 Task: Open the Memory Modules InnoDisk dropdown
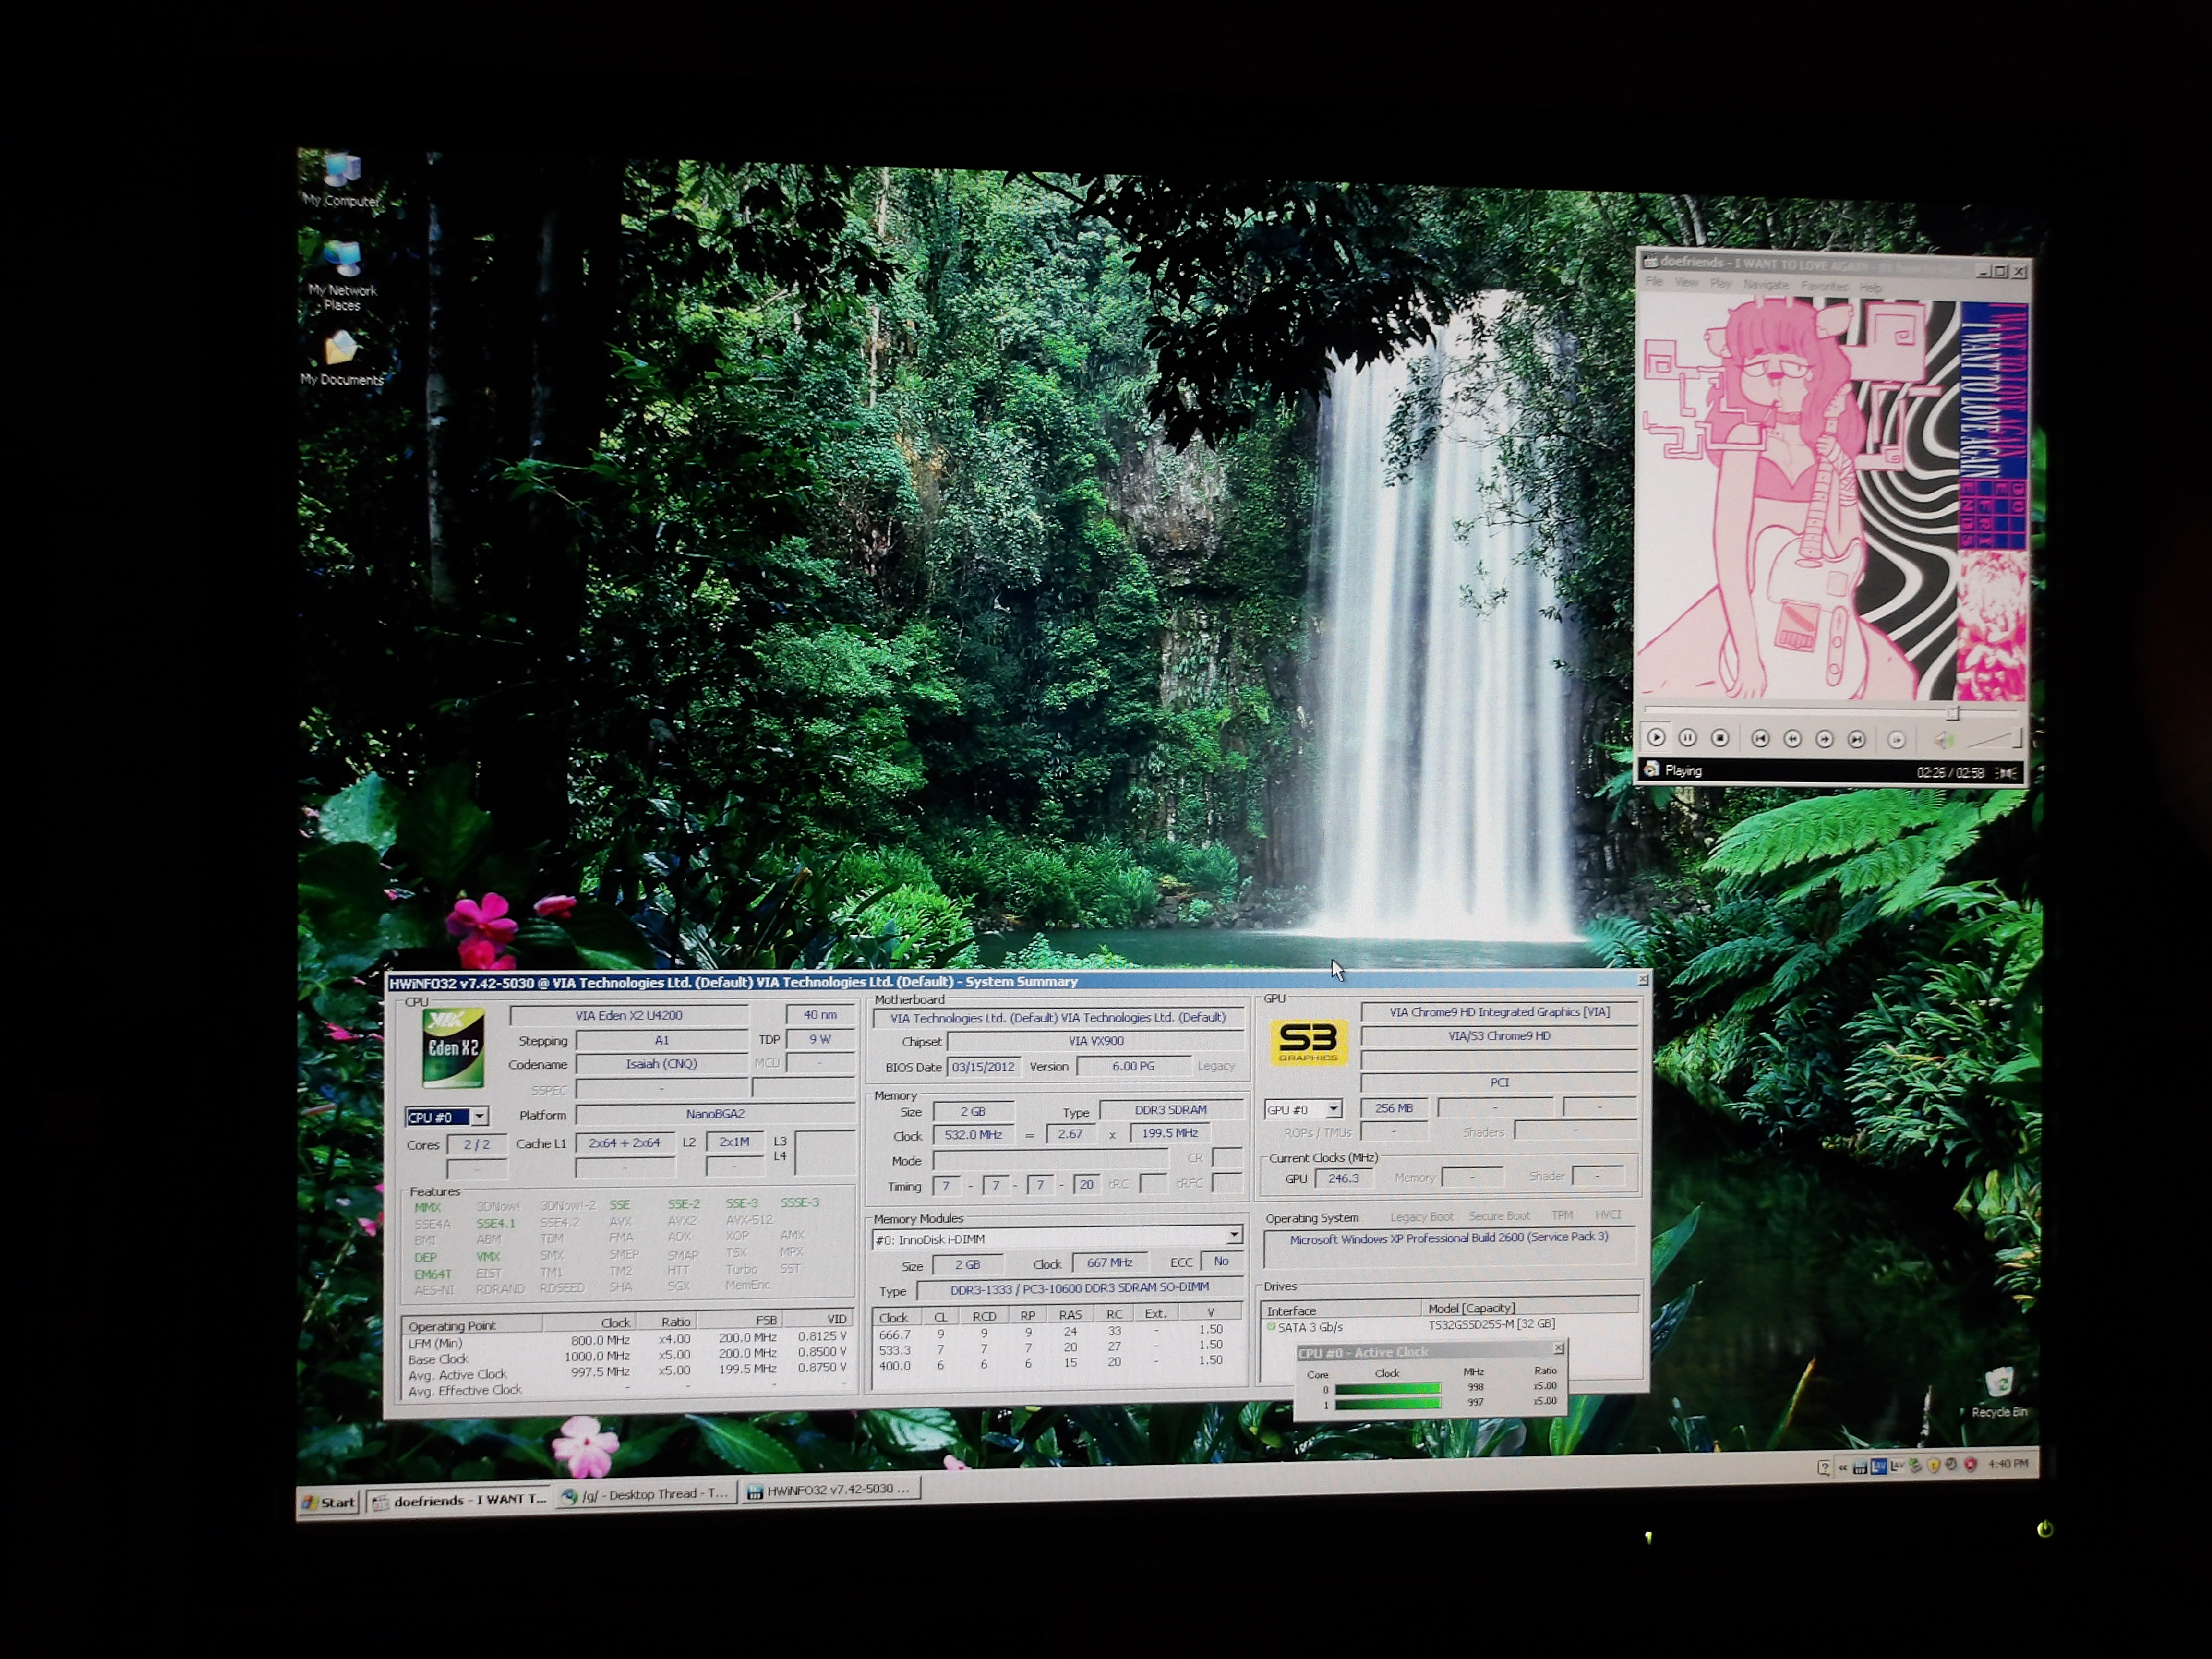tap(1234, 1236)
